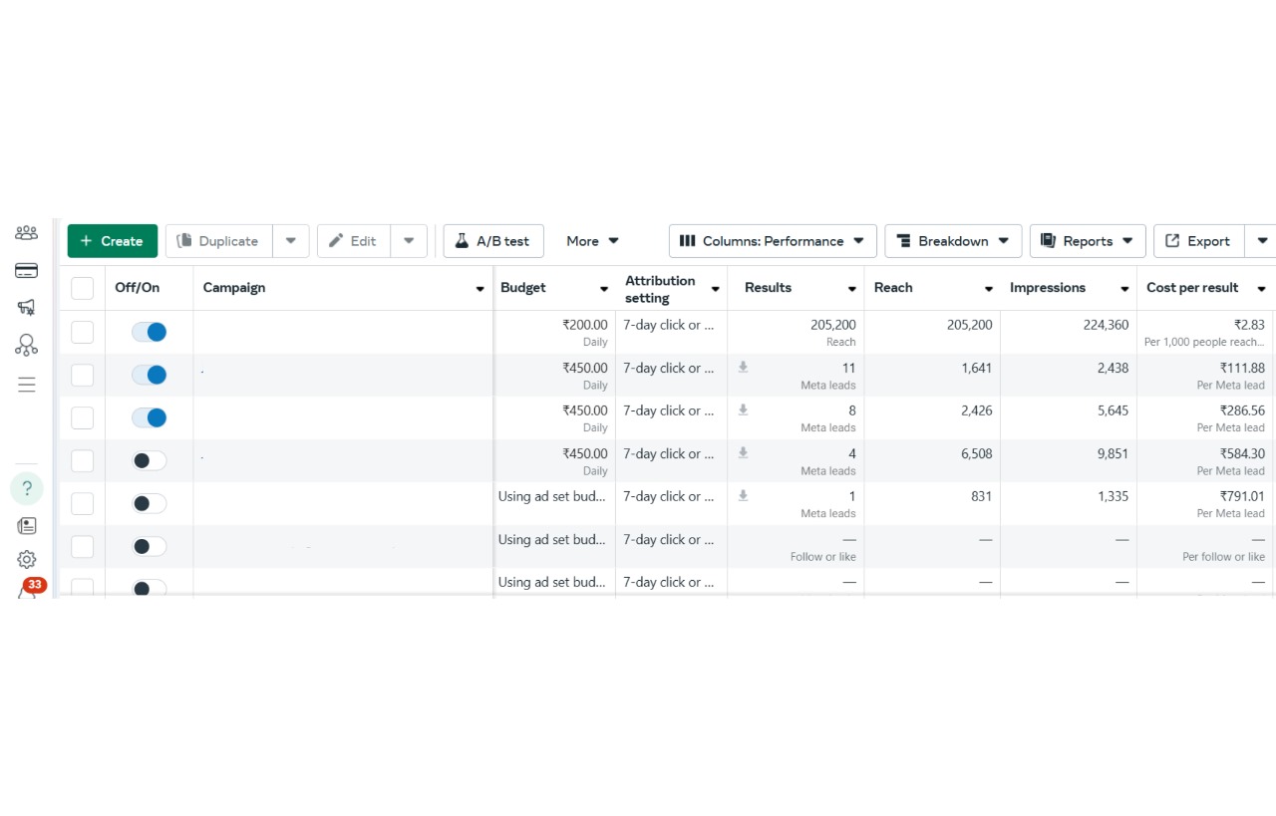This screenshot has height=816, width=1276.
Task: Expand the Breakdown dropdown
Action: [x=953, y=241]
